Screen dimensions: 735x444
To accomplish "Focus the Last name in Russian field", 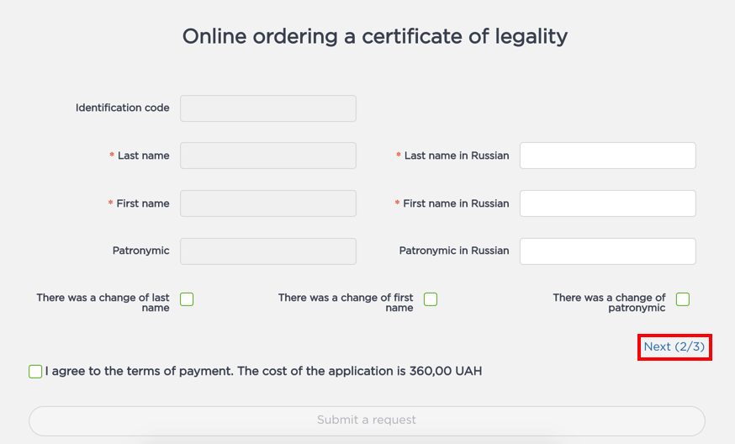I will click(x=607, y=156).
